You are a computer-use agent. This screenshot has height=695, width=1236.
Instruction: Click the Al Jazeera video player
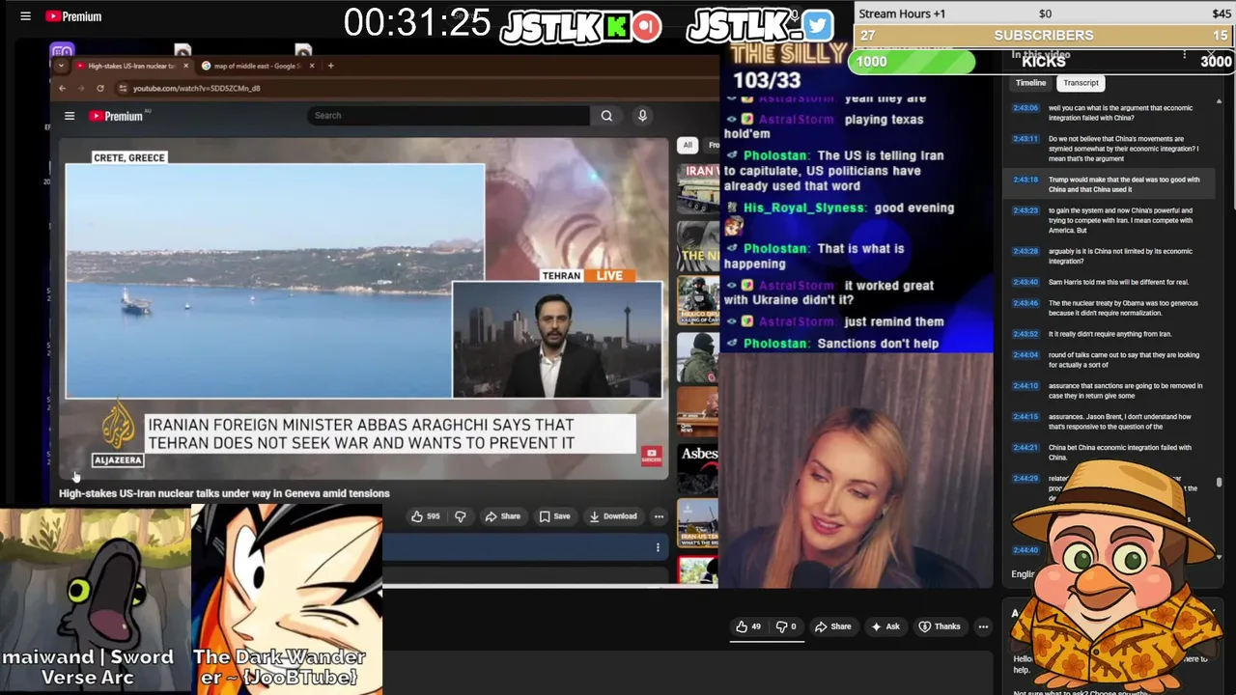pos(363,307)
